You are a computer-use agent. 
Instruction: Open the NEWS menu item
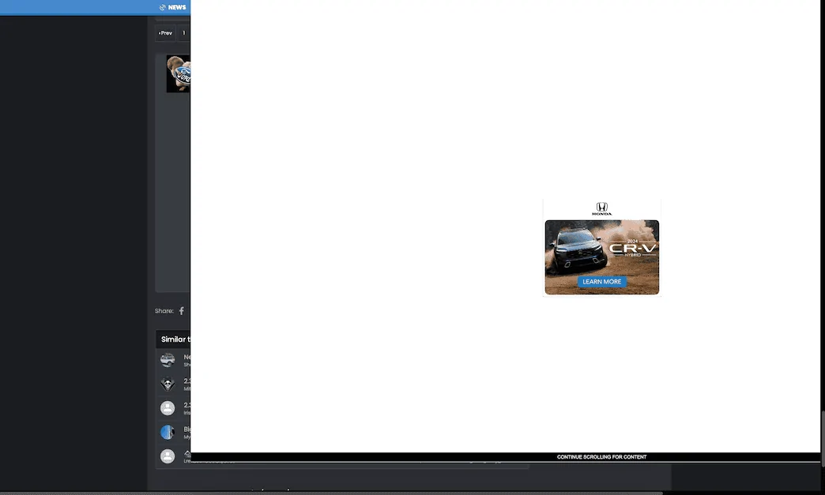pos(177,7)
